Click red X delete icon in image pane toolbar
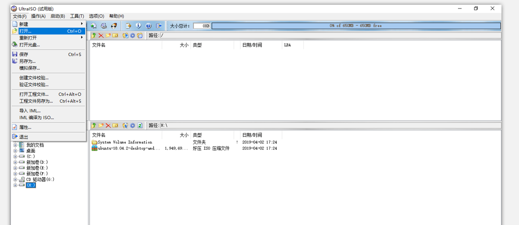 point(101,35)
